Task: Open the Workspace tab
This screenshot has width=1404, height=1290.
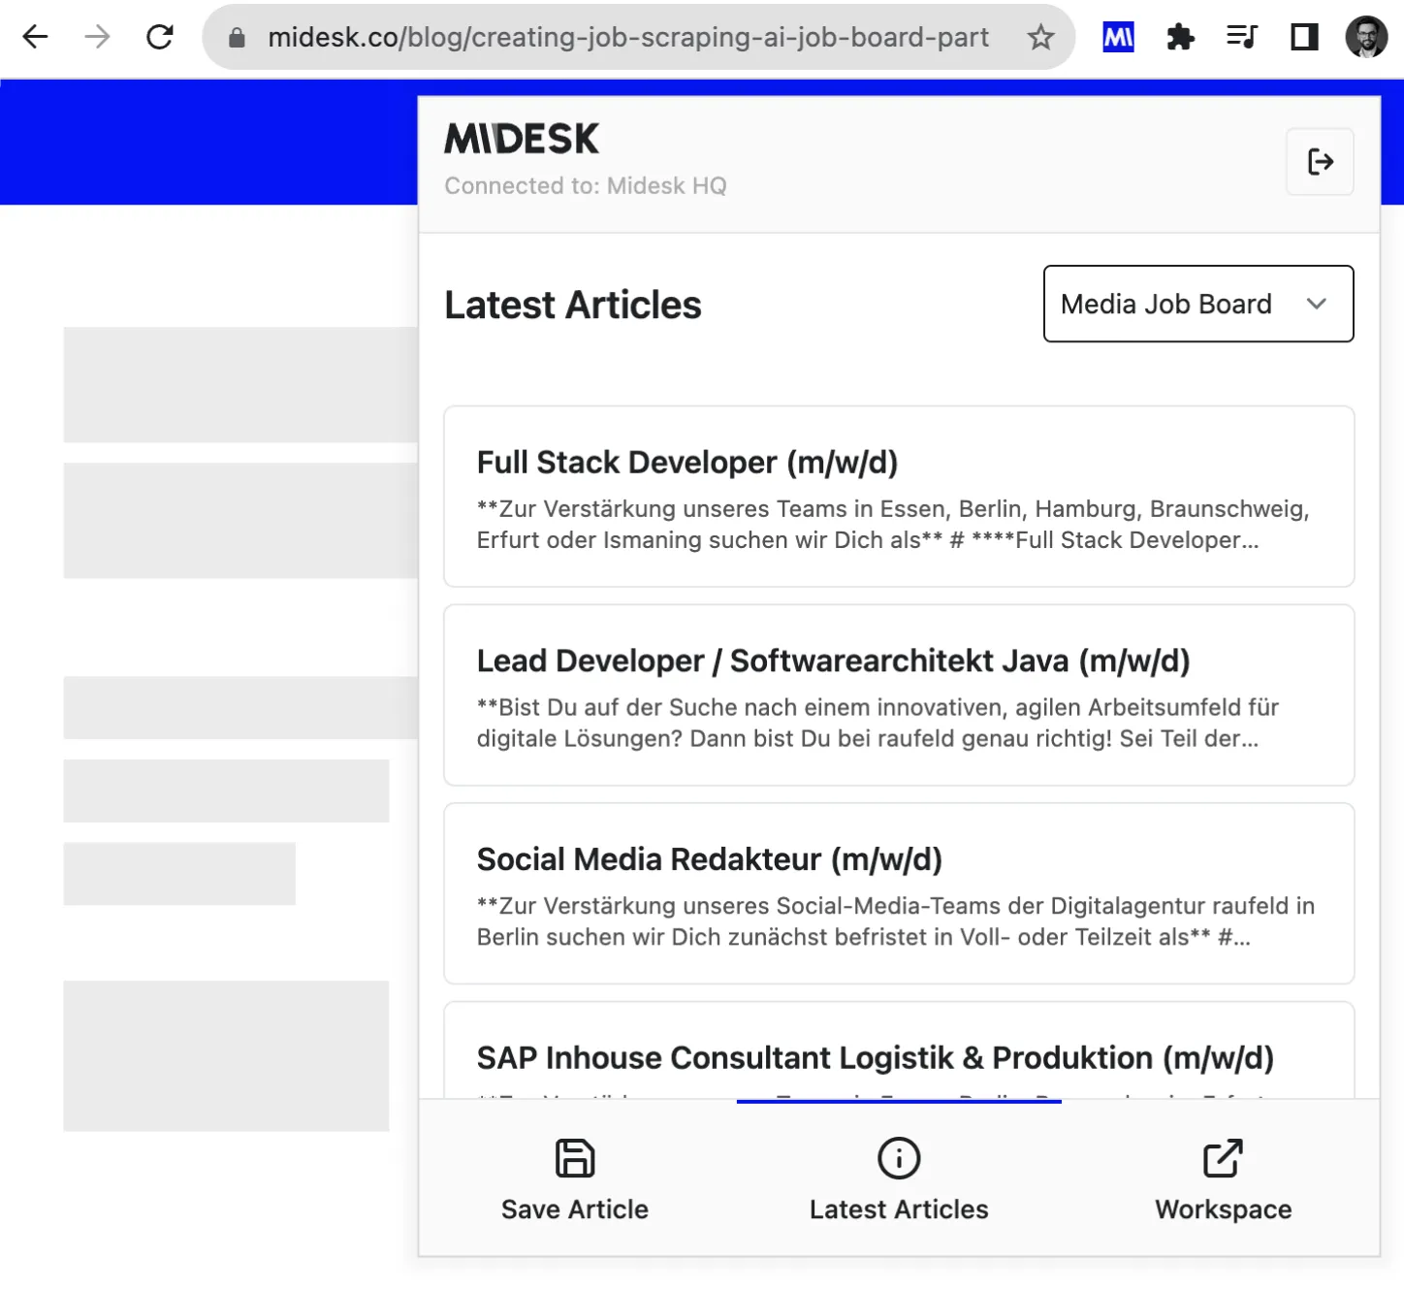Action: (x=1223, y=1179)
